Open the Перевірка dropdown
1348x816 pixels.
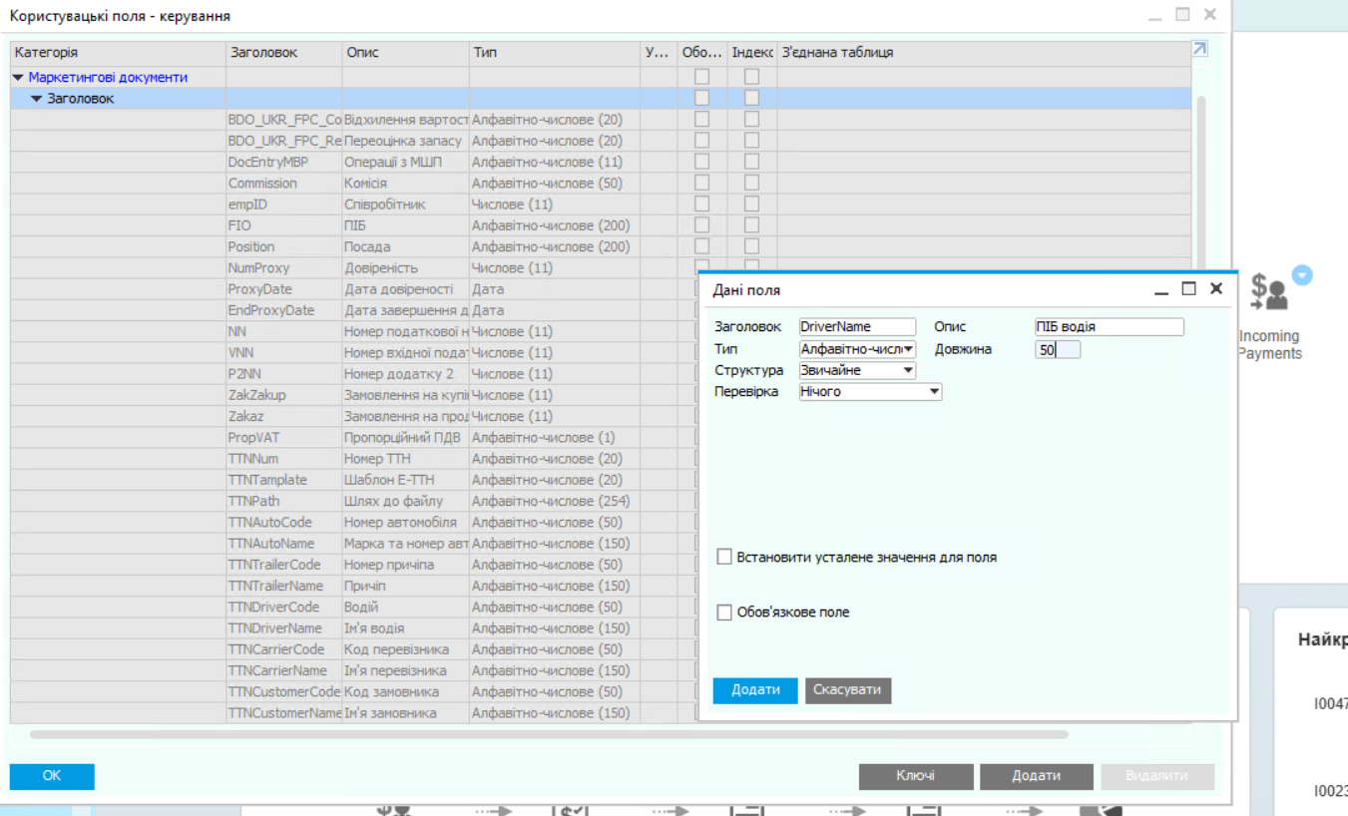[935, 392]
